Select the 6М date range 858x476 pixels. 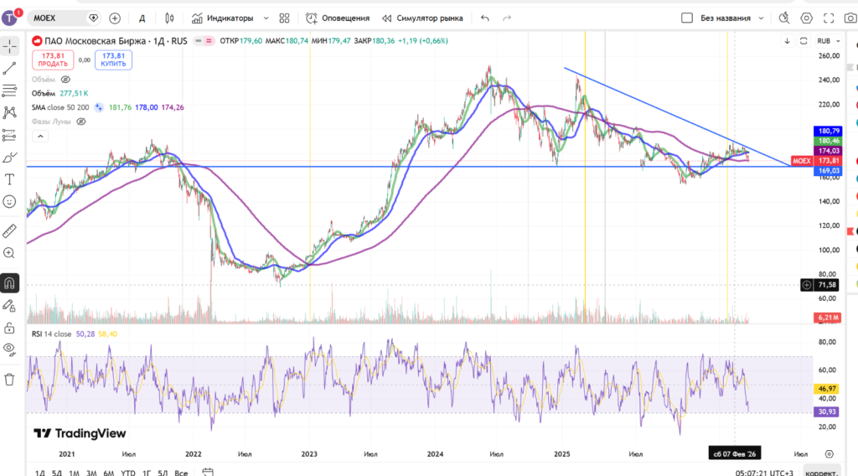tap(109, 473)
